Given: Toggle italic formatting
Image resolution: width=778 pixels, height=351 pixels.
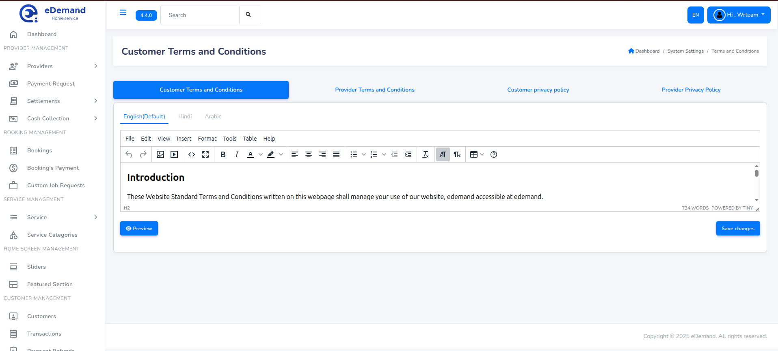Looking at the screenshot, I should coord(237,154).
